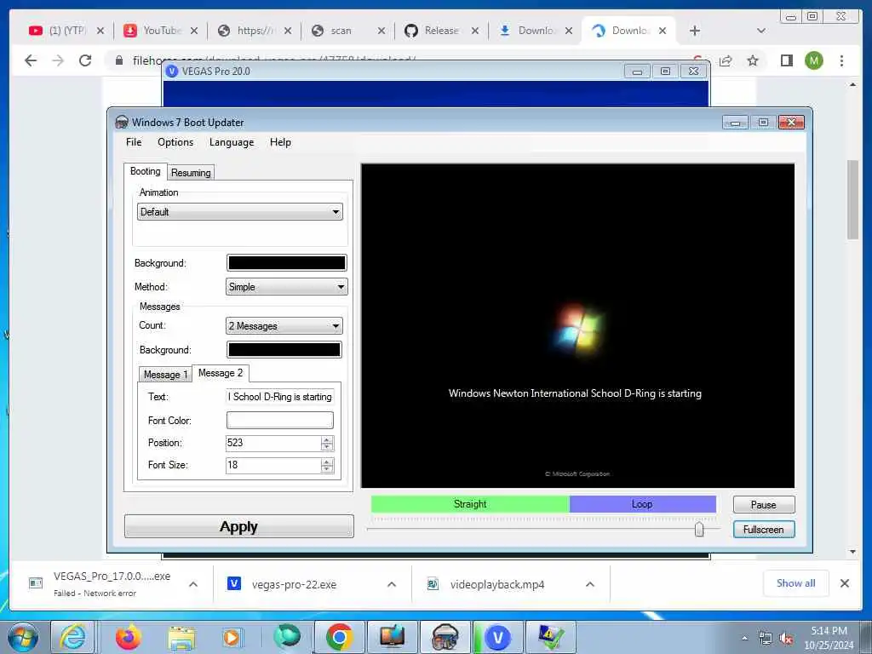872x654 pixels.
Task: Share this page icon in Chrome
Action: pyautogui.click(x=726, y=60)
